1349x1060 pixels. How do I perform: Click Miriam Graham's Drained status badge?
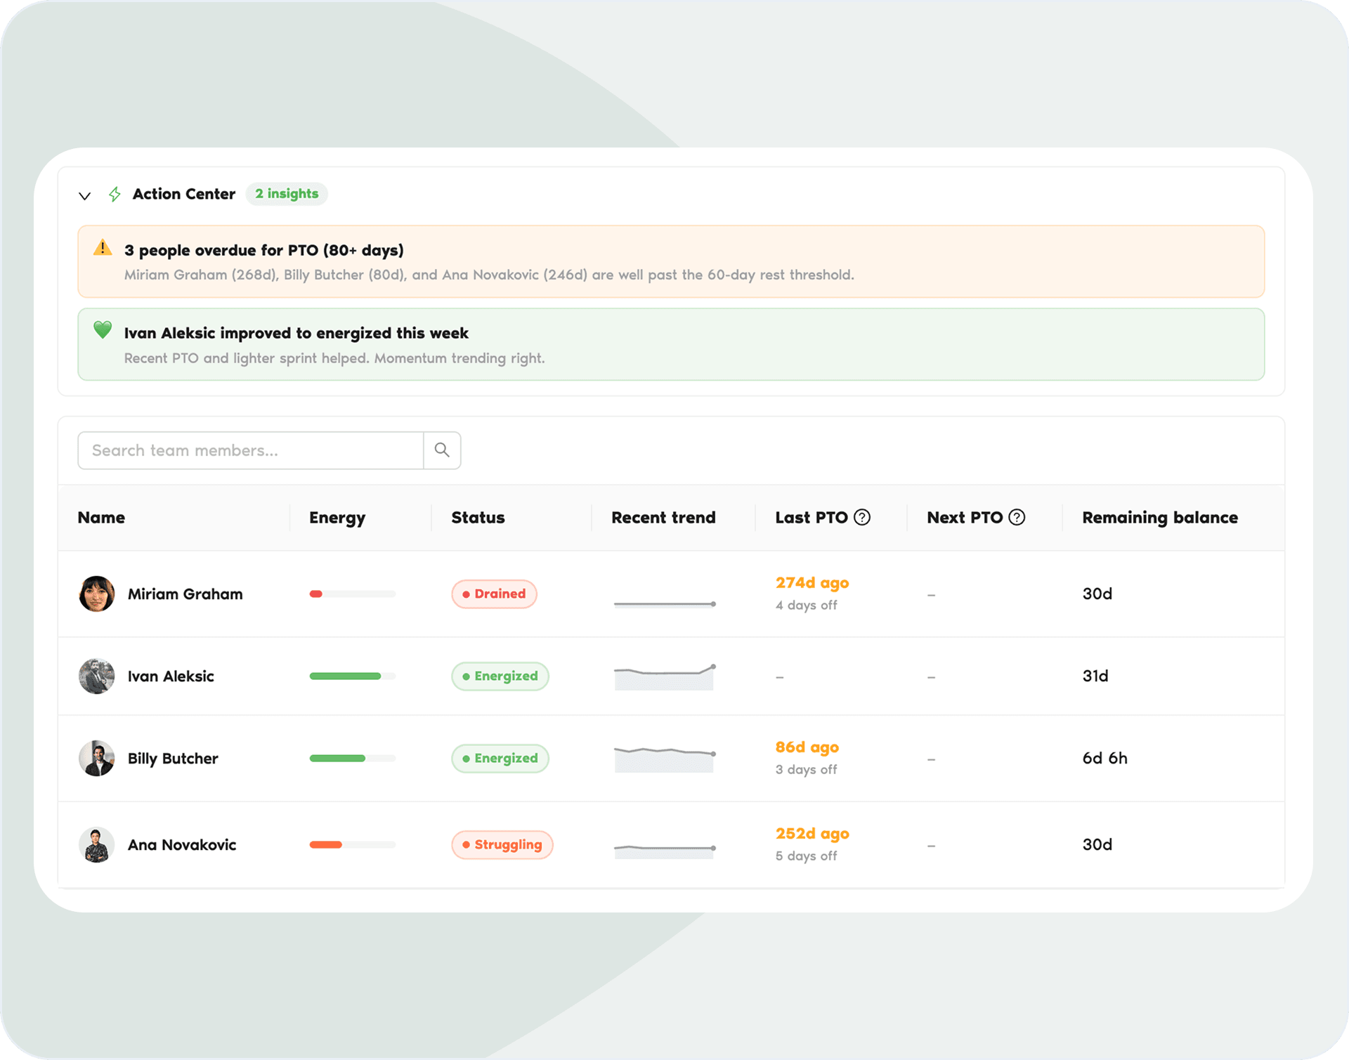tap(494, 594)
